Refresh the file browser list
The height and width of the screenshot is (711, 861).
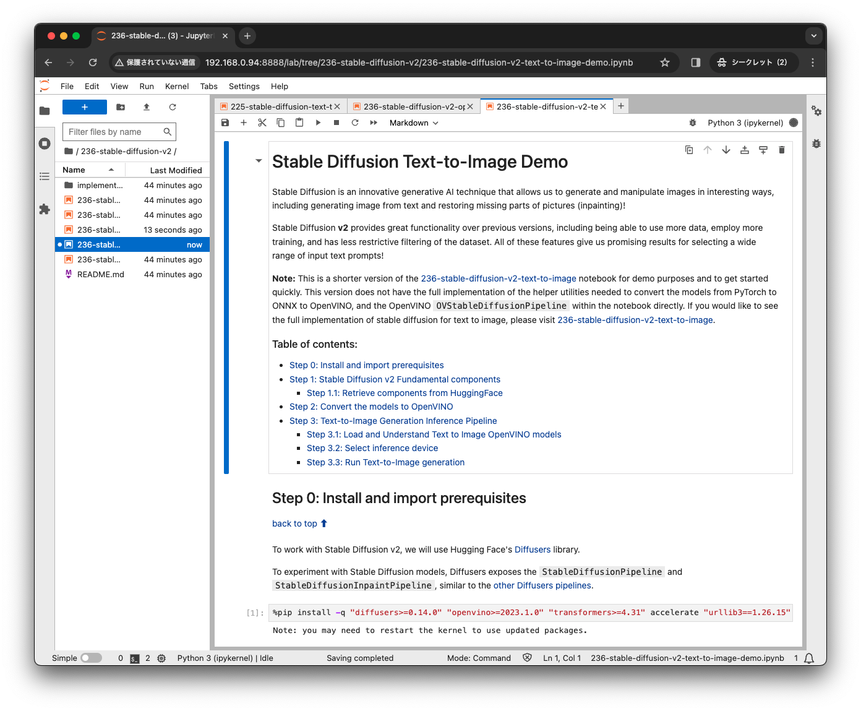(x=173, y=107)
